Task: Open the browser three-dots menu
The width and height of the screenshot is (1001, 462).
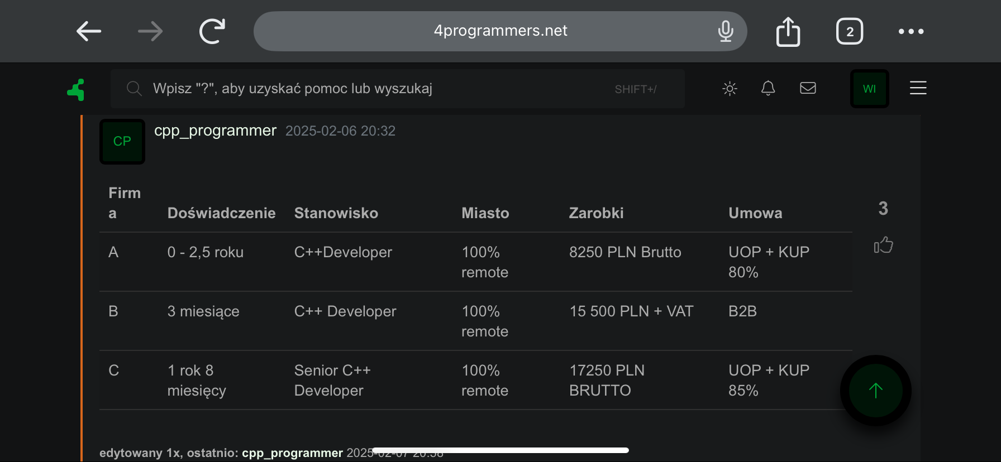Action: (x=911, y=31)
